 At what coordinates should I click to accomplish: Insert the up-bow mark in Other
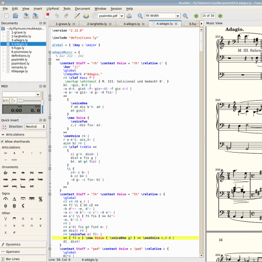[x=6, y=219]
